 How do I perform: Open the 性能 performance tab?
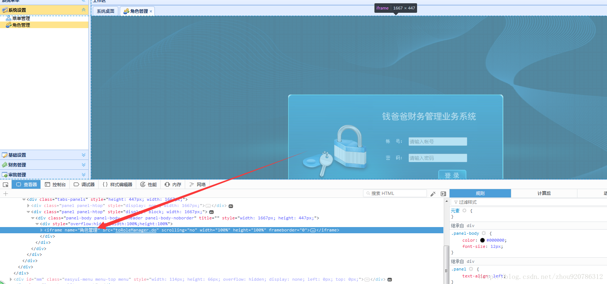pyautogui.click(x=149, y=185)
